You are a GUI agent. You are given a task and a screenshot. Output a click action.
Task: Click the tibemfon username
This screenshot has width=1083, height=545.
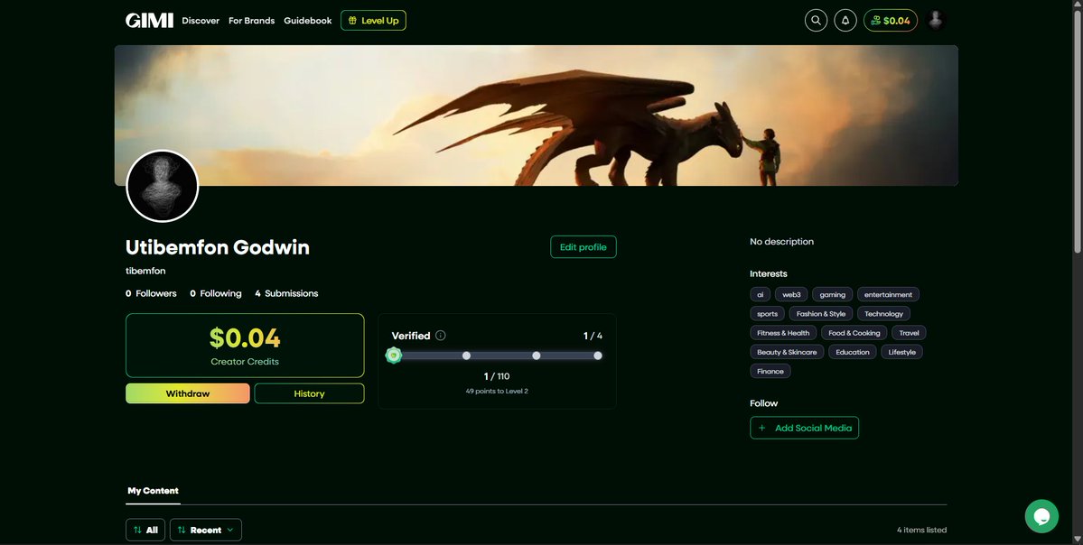(x=145, y=271)
